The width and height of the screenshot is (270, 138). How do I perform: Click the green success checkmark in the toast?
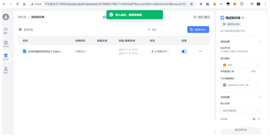[111, 15]
